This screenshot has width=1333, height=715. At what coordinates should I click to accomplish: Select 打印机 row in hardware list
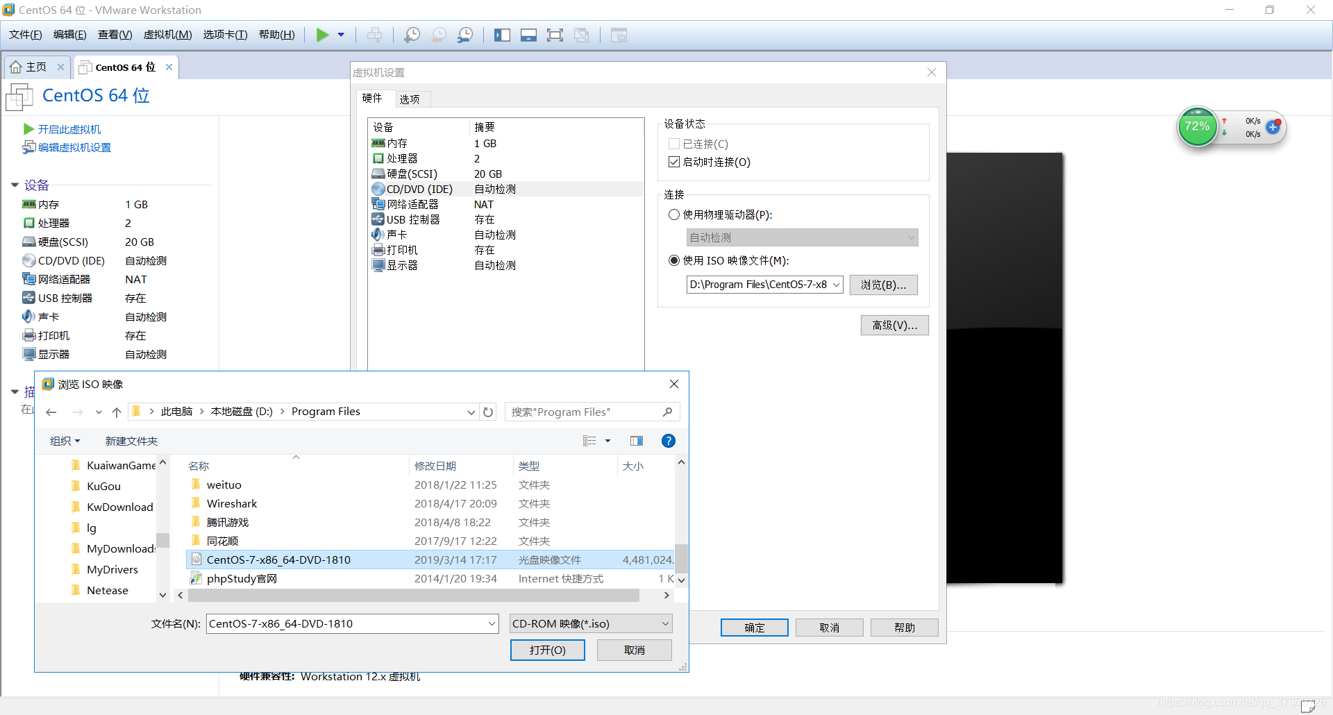tap(506, 250)
